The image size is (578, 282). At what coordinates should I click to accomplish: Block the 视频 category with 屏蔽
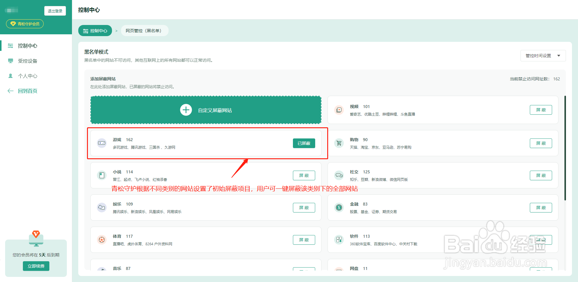click(x=541, y=110)
